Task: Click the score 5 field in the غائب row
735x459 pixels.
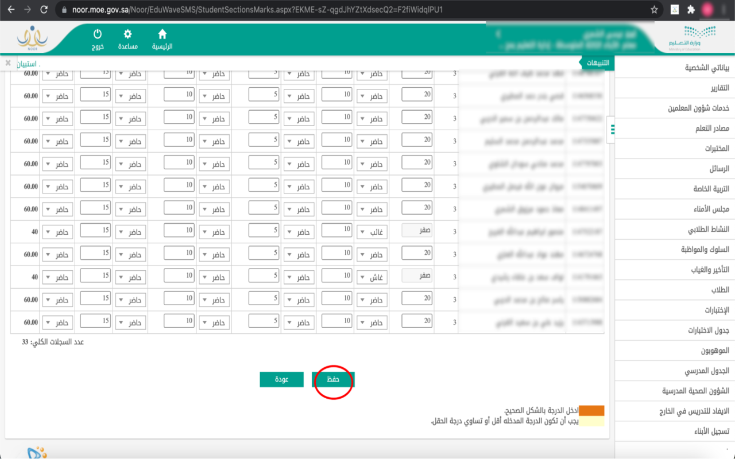Action: pyautogui.click(x=264, y=231)
